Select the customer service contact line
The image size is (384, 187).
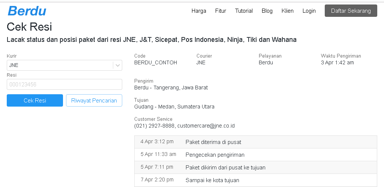pyautogui.click(x=184, y=126)
